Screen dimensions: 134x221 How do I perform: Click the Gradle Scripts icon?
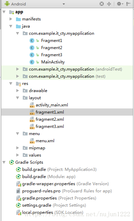pos(12,162)
